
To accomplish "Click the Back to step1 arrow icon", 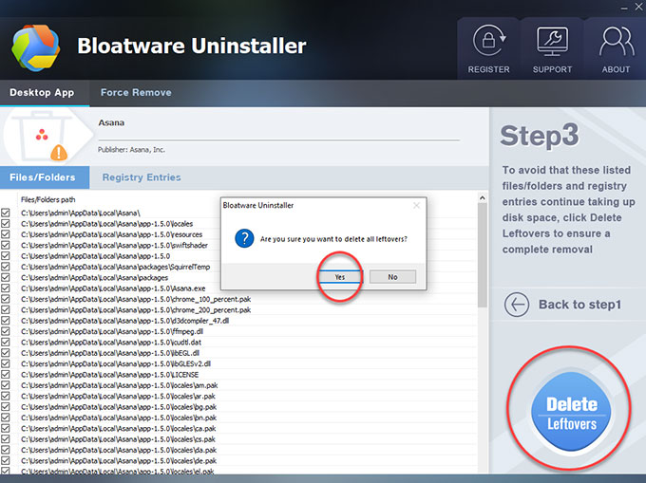I will (x=516, y=305).
